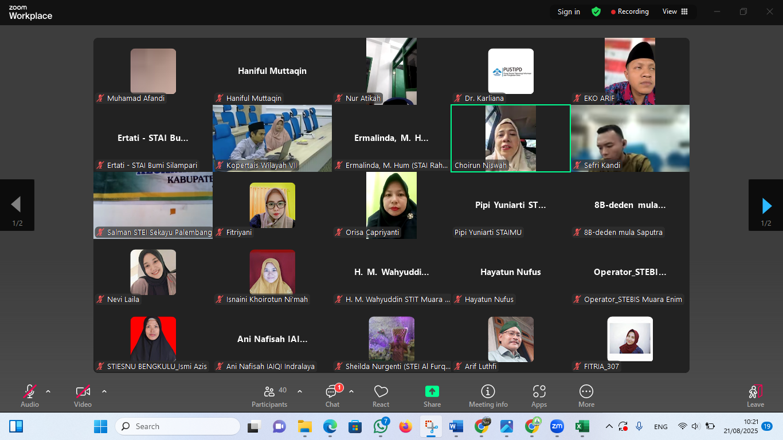The image size is (783, 440).
Task: Click the Pipi Yuniarti STAIMU name label
Action: pos(488,232)
